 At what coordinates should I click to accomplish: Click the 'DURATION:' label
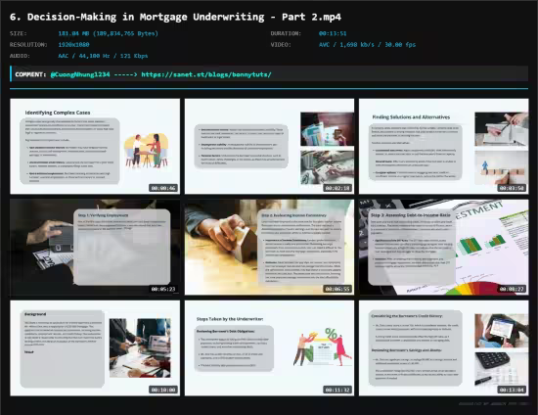pos(286,33)
